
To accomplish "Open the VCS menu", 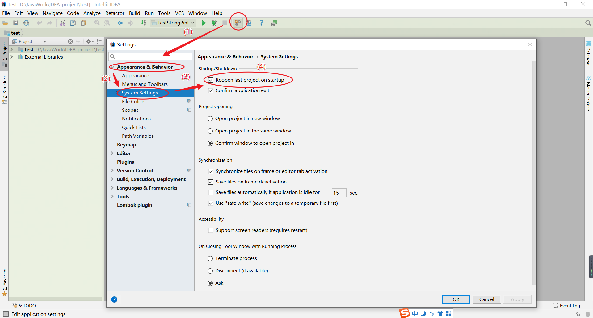I will (x=179, y=13).
